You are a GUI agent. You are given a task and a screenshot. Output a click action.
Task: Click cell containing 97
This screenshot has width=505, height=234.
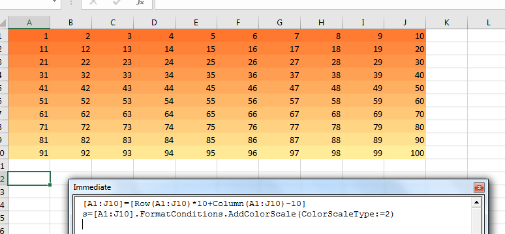coord(279,153)
